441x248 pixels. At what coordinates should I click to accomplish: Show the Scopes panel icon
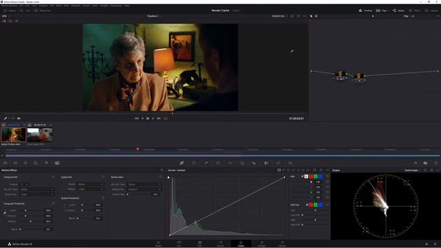click(x=426, y=163)
